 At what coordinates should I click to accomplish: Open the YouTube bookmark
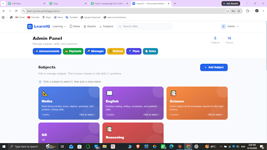[x=33, y=17]
